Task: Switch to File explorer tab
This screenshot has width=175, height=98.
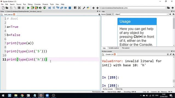Action: (126, 48)
